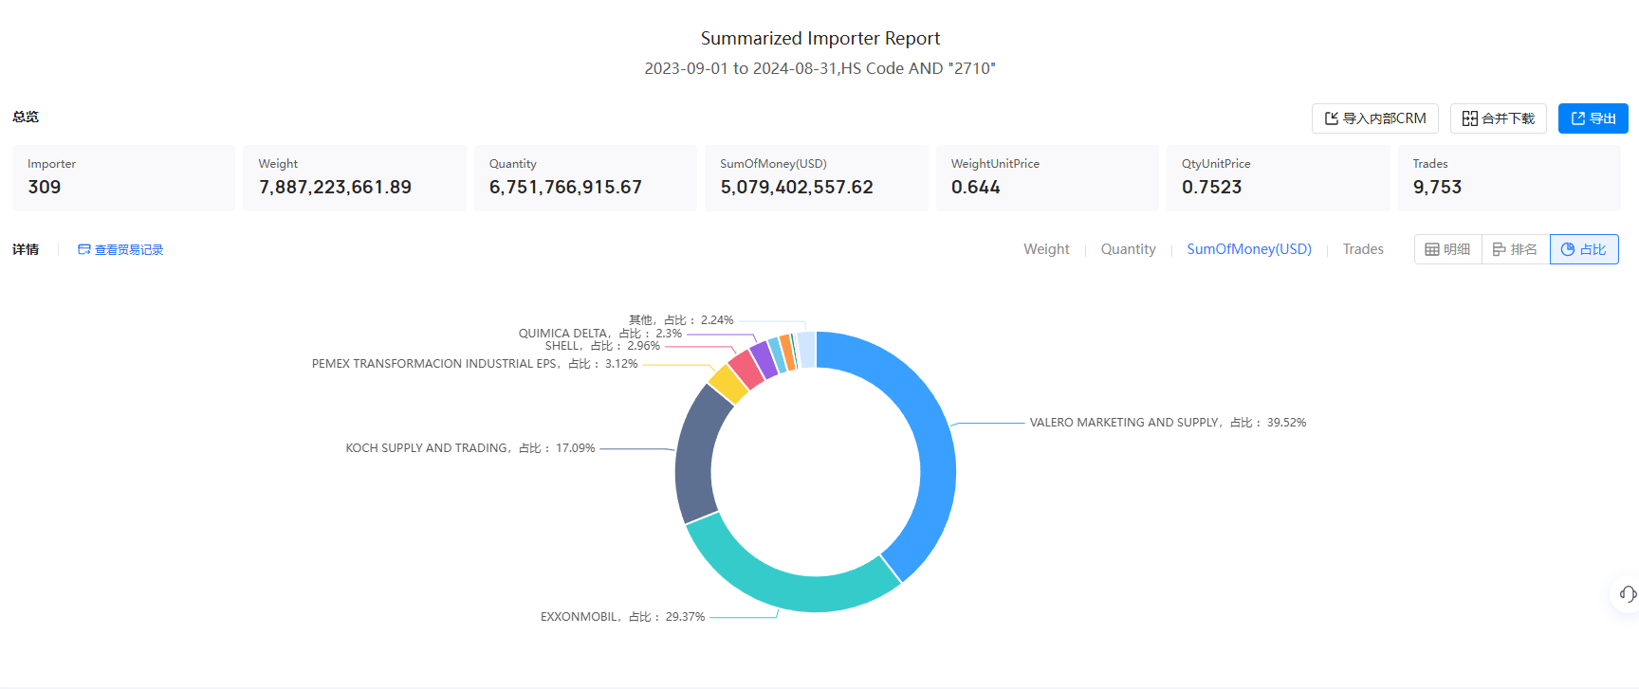Click the Koch Supply slate donut segment
The image size is (1639, 689).
coord(694,457)
